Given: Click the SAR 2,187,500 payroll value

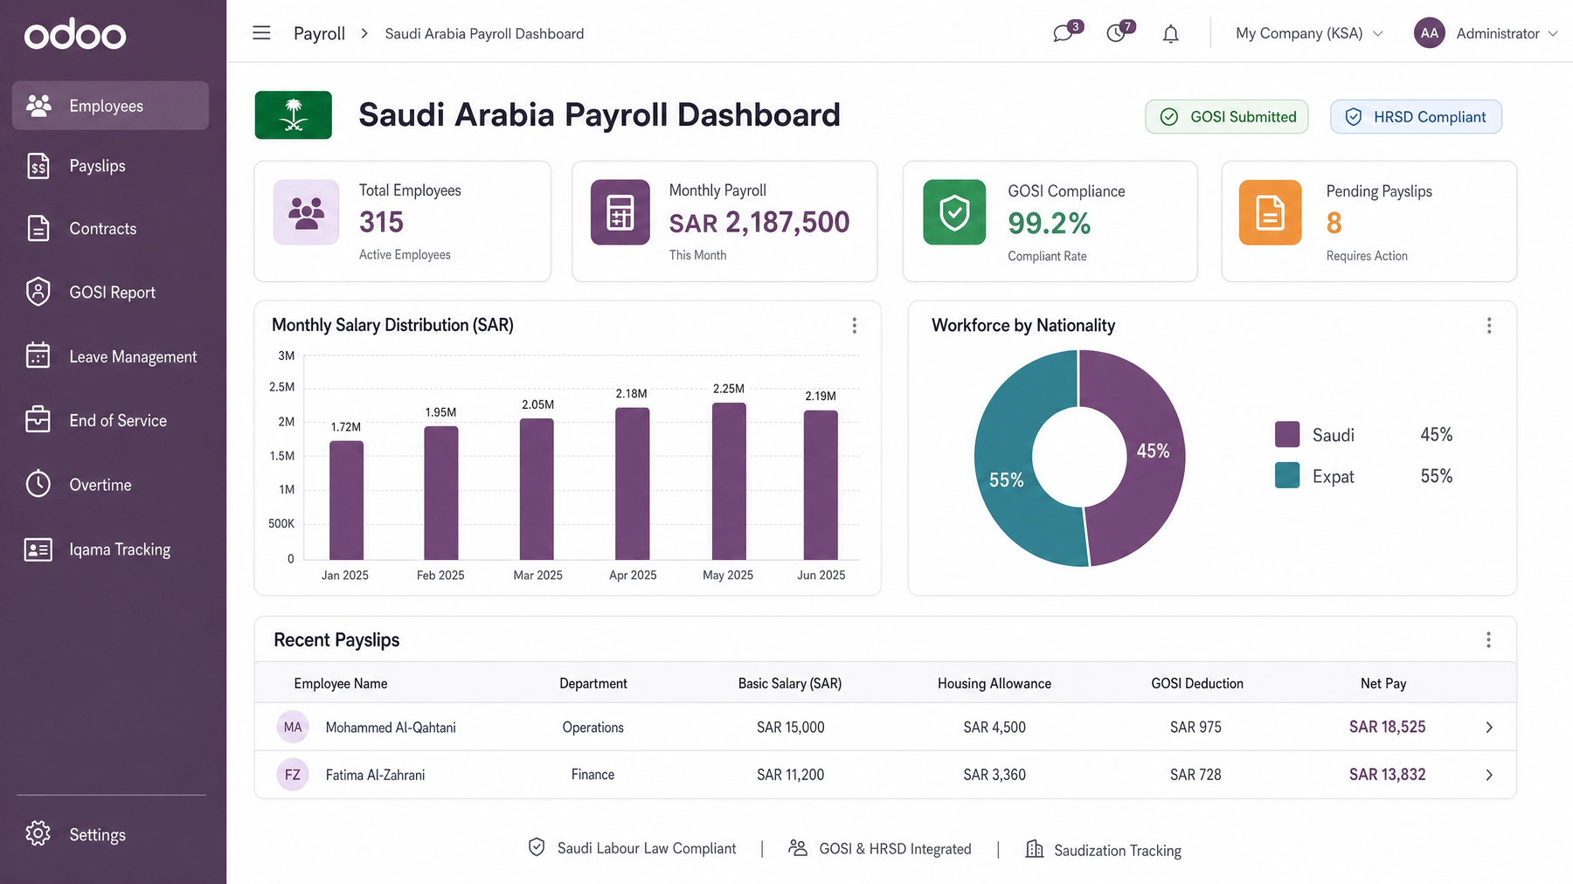Looking at the screenshot, I should 759,223.
